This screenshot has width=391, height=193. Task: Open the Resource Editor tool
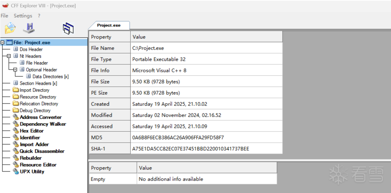pos(38,165)
